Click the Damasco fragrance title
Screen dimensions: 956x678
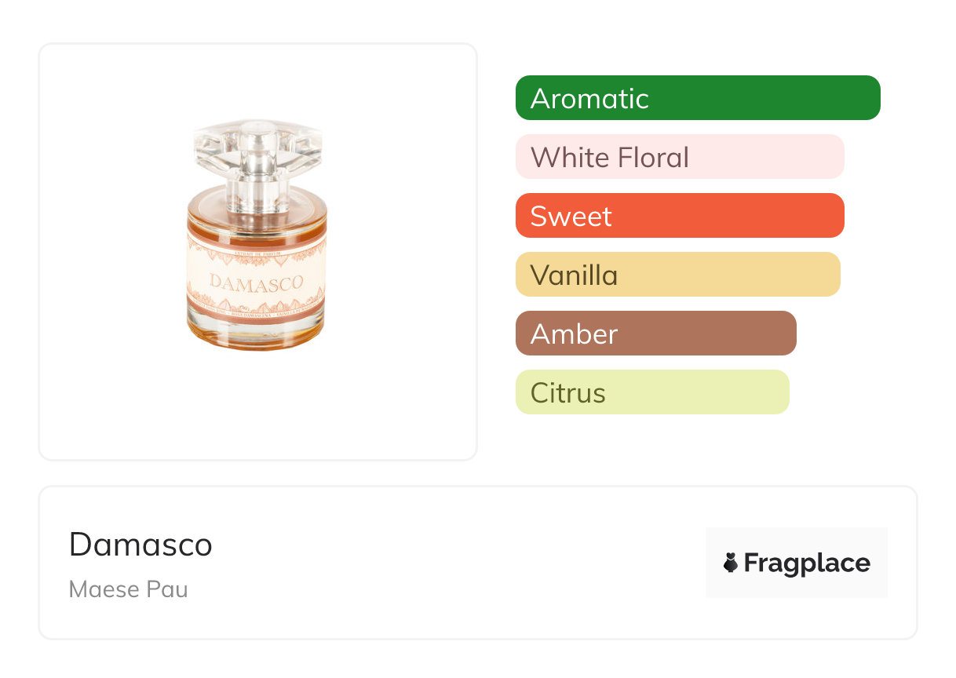pos(140,545)
